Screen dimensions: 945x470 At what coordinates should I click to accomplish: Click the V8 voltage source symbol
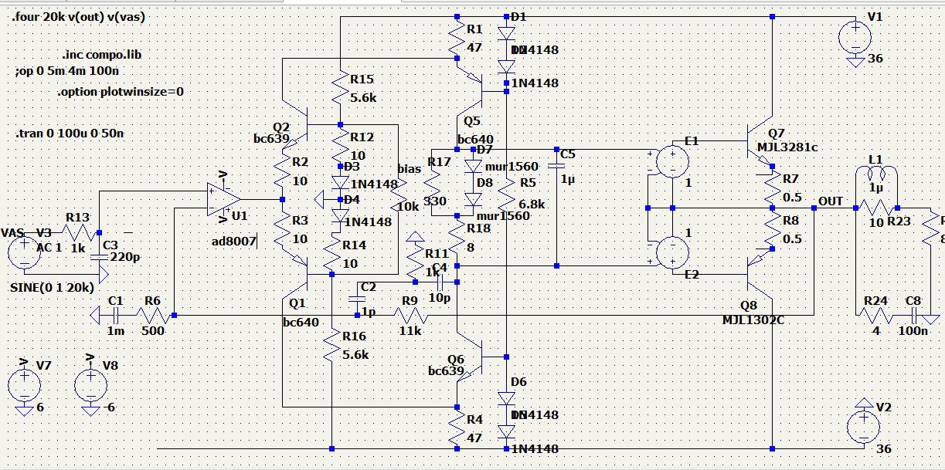point(91,384)
